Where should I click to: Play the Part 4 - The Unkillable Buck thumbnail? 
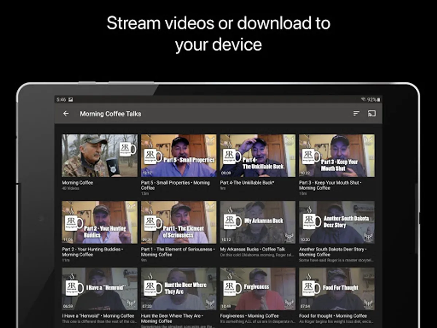pyautogui.click(x=258, y=156)
